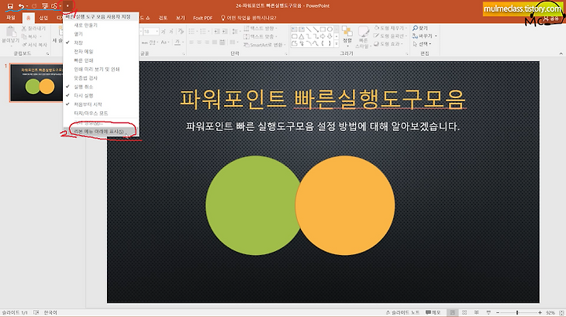
Task: Click the 찾기 find button
Action: (420, 28)
